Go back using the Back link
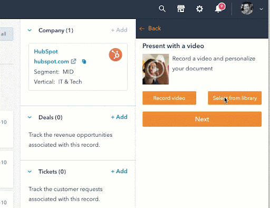The image size is (270, 208). click(150, 29)
